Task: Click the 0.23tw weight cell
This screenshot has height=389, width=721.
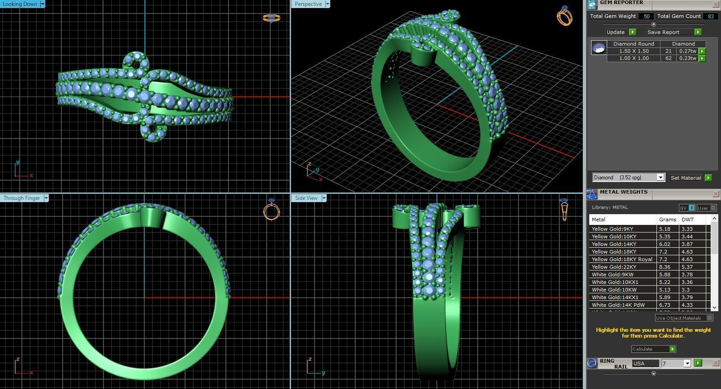Action: [x=687, y=58]
